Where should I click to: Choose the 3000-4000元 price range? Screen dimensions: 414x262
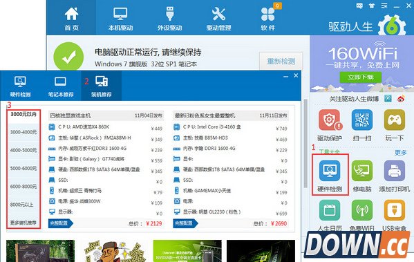pos(23,132)
